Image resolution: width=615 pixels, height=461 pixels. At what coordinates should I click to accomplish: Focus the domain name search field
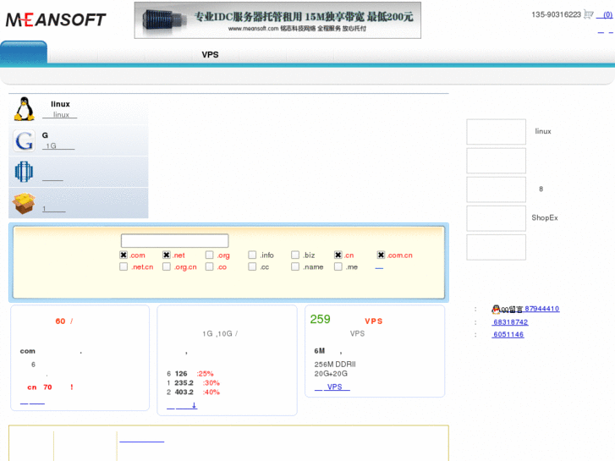pos(174,240)
